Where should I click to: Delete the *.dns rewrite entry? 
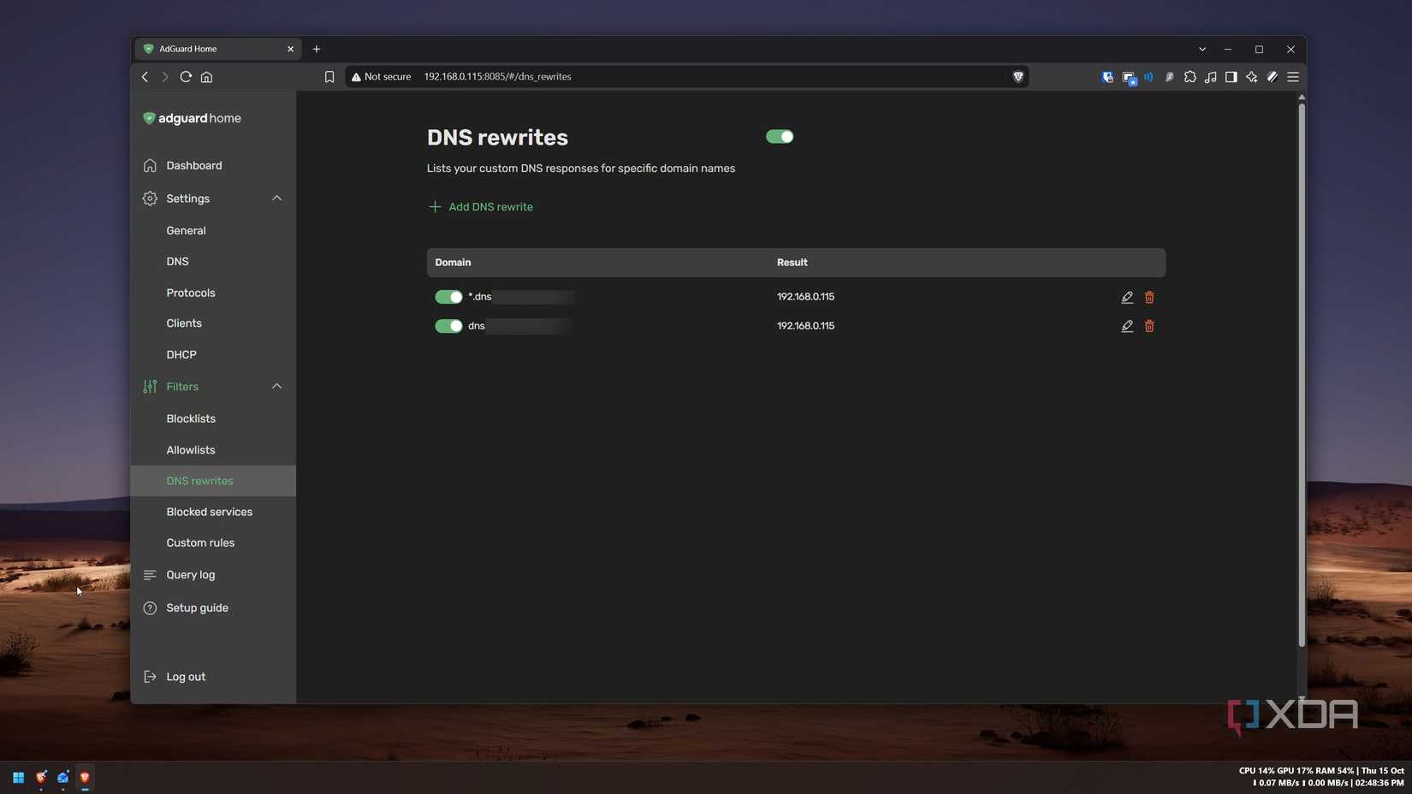coord(1149,297)
